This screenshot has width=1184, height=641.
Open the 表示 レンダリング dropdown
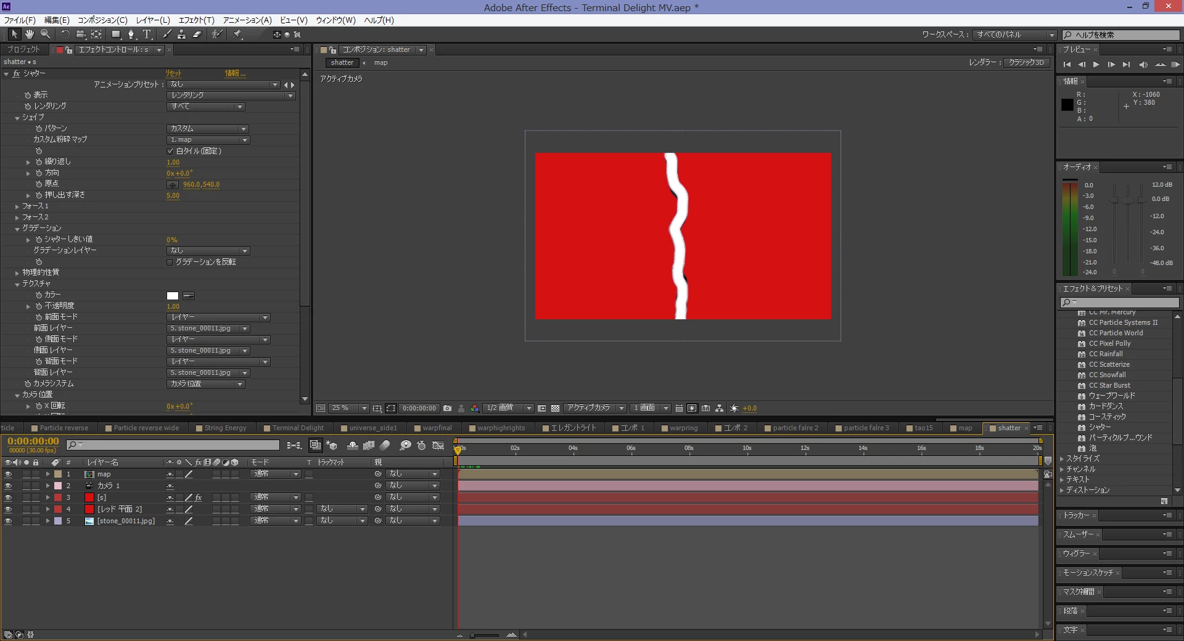point(231,96)
